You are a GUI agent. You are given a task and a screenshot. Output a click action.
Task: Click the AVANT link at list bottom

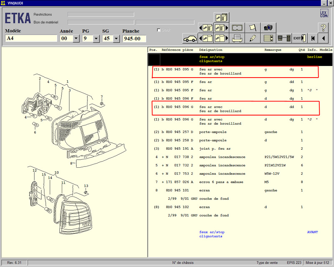tap(312, 232)
